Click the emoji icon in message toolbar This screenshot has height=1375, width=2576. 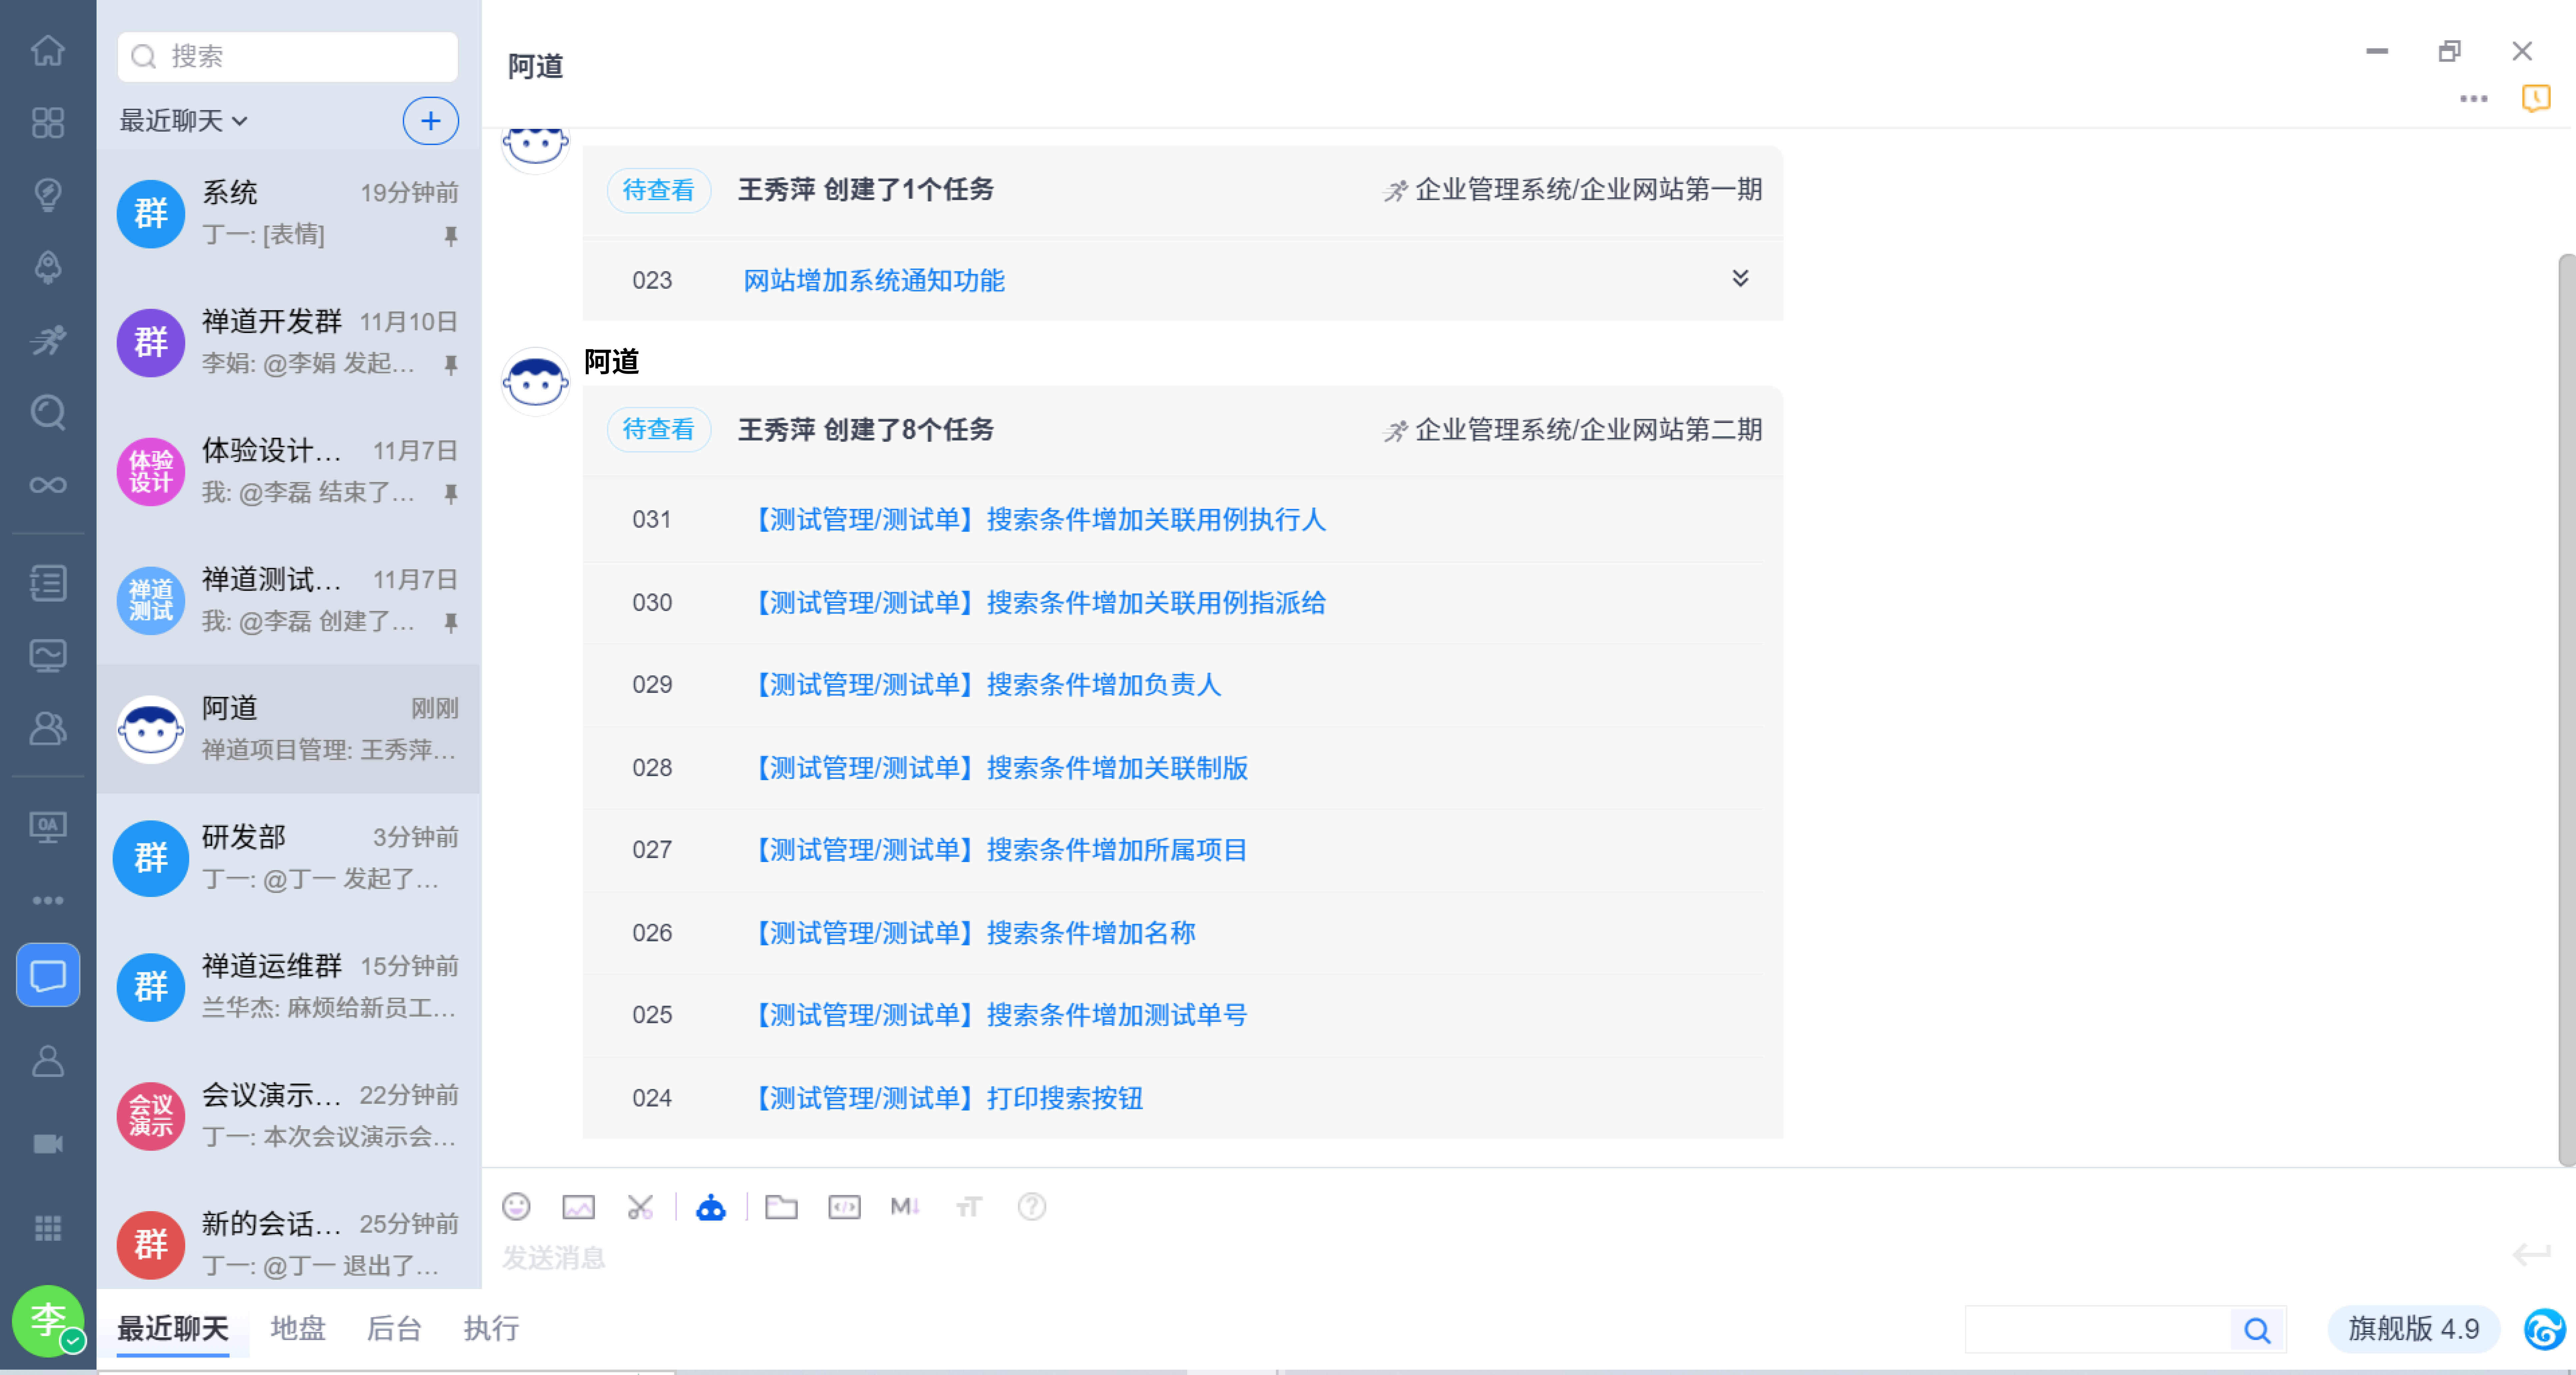click(516, 1207)
